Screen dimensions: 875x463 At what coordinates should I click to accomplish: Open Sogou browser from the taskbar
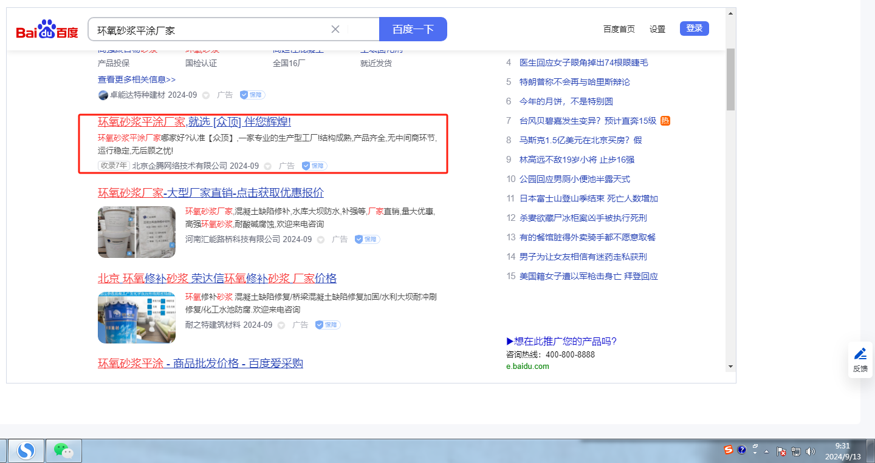(26, 450)
